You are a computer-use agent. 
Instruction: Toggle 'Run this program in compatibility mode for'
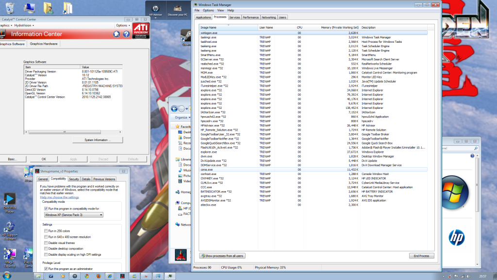click(46, 209)
